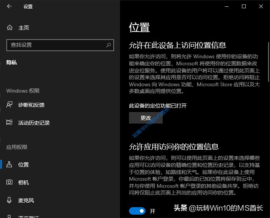The image size is (270, 218).
Task: Open the 麦克风 permissions page
Action: click(26, 200)
